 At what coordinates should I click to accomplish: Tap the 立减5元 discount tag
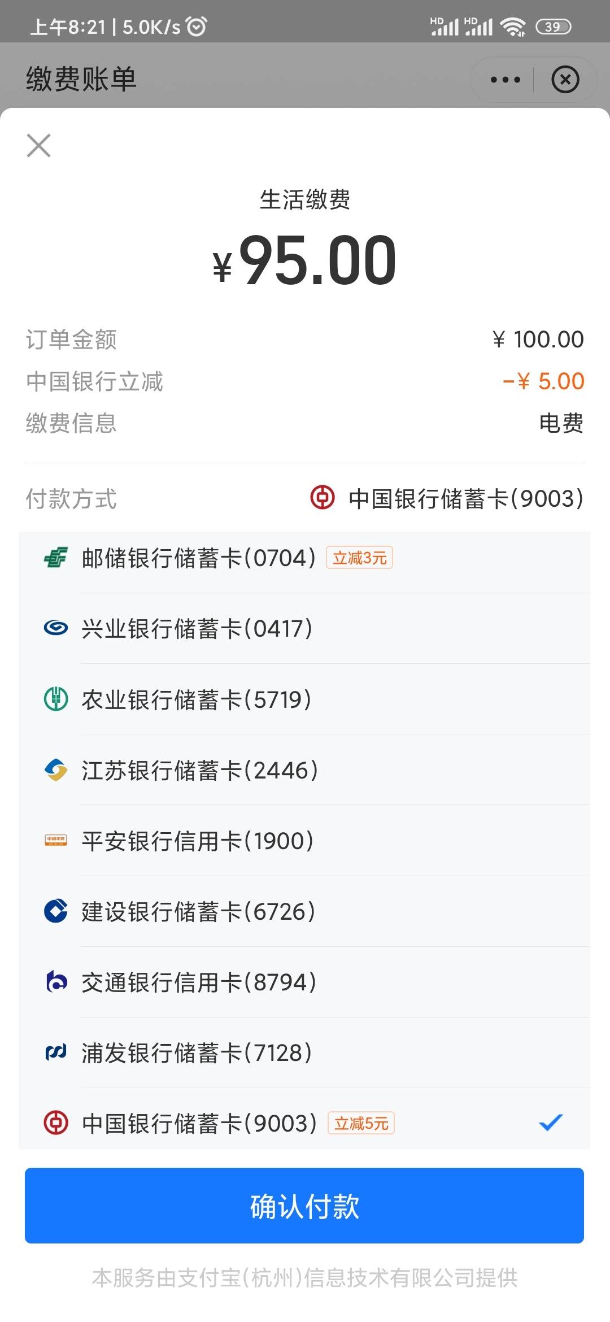[x=361, y=1123]
